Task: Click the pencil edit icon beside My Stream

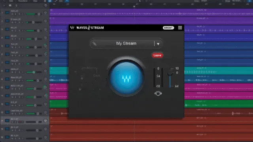Action: point(94,44)
